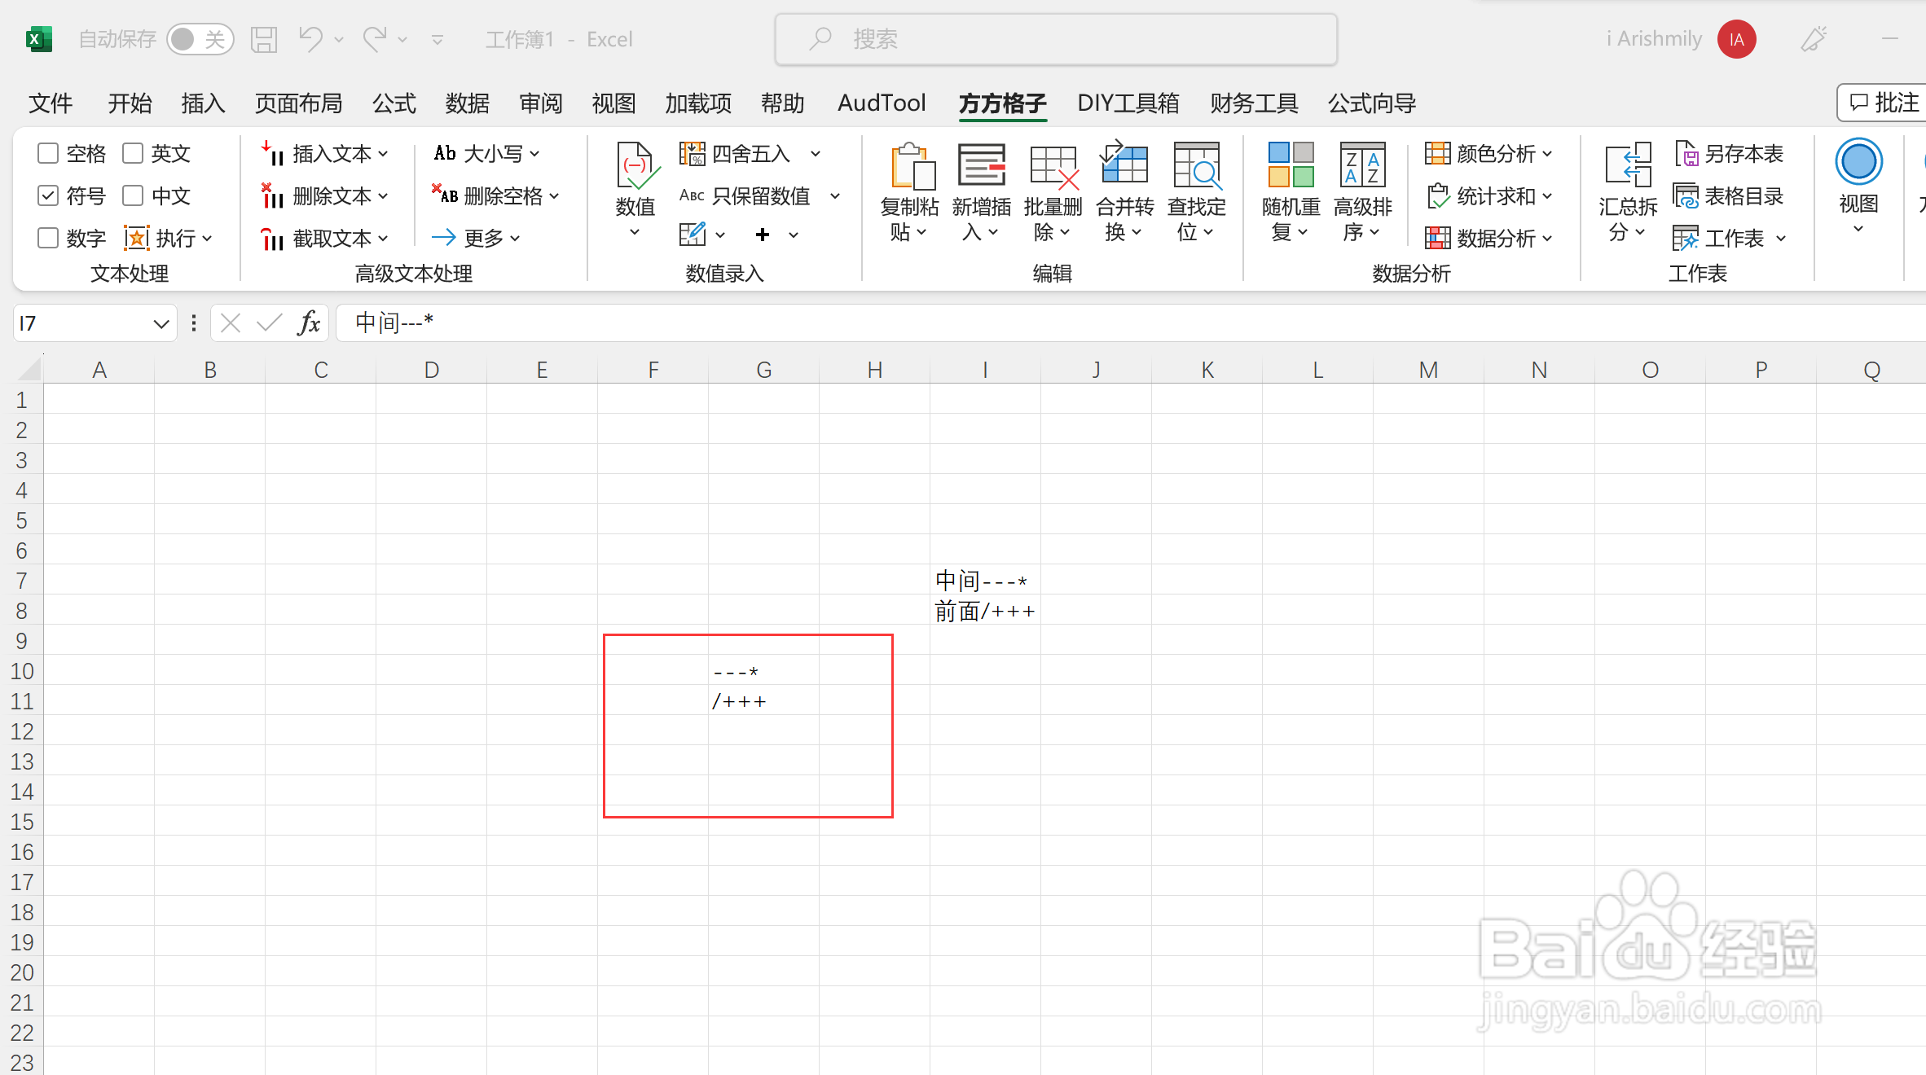This screenshot has height=1075, width=1926.
Task: Toggle the 自动保存 switch
Action: 200,39
